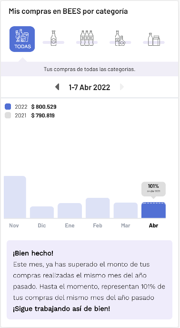The height and width of the screenshot is (328, 180).
Task: Select the Ene bar in chart
Action: click(70, 211)
